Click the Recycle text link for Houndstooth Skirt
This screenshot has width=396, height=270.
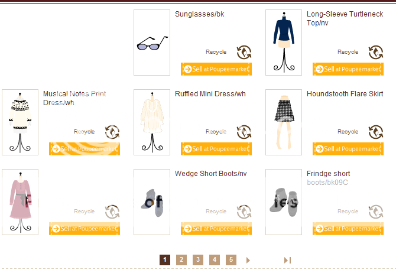348,132
